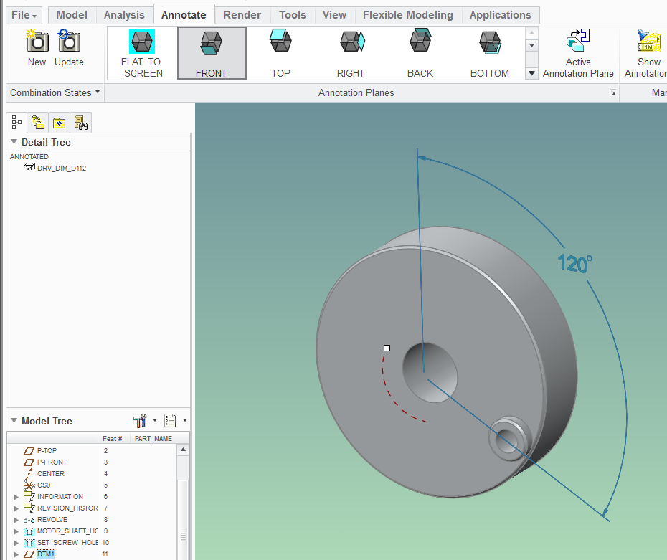Switch to the Flexible Modeling tab
The width and height of the screenshot is (667, 560).
coord(407,15)
